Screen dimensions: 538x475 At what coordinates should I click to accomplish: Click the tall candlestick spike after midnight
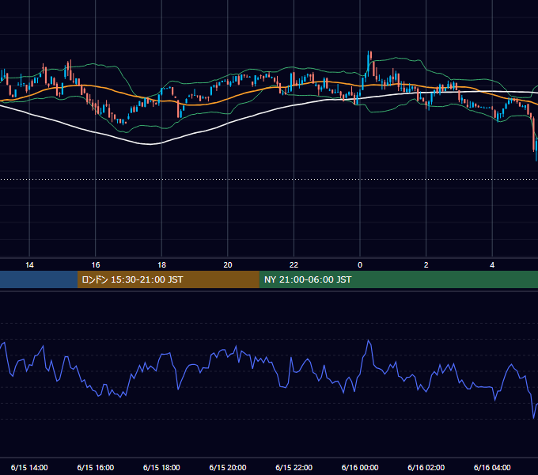(369, 63)
